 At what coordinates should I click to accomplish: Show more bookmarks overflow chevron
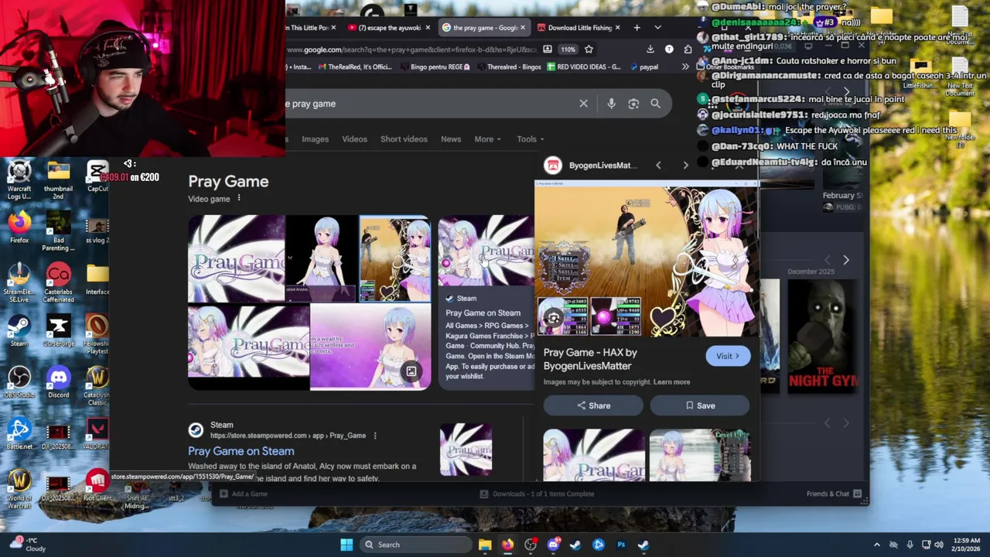(684, 67)
